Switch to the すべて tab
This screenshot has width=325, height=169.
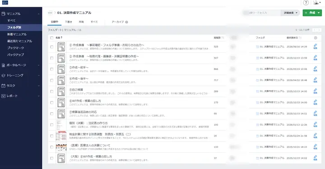pos(94,22)
